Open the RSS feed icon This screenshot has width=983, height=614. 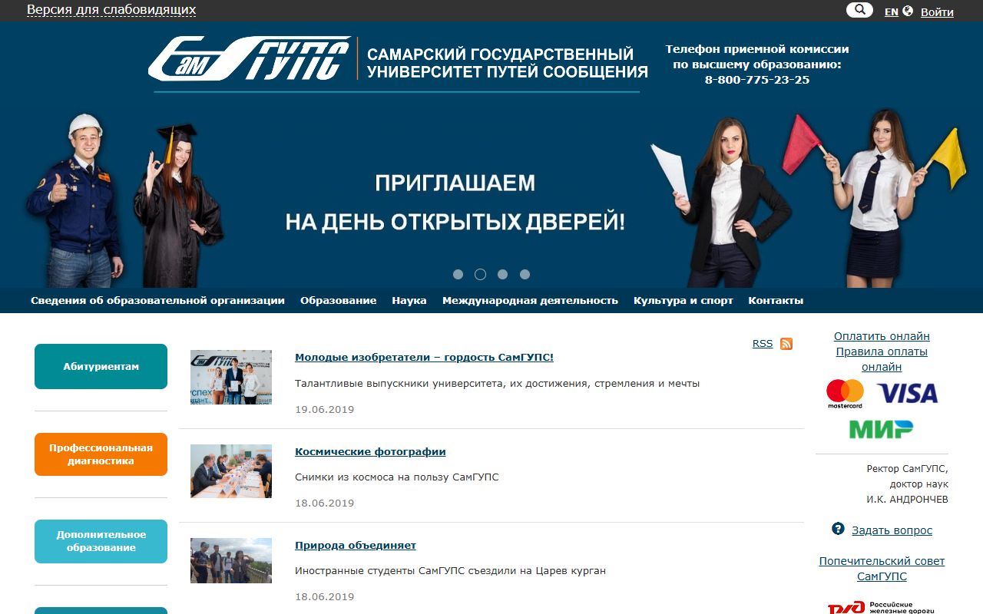point(786,344)
